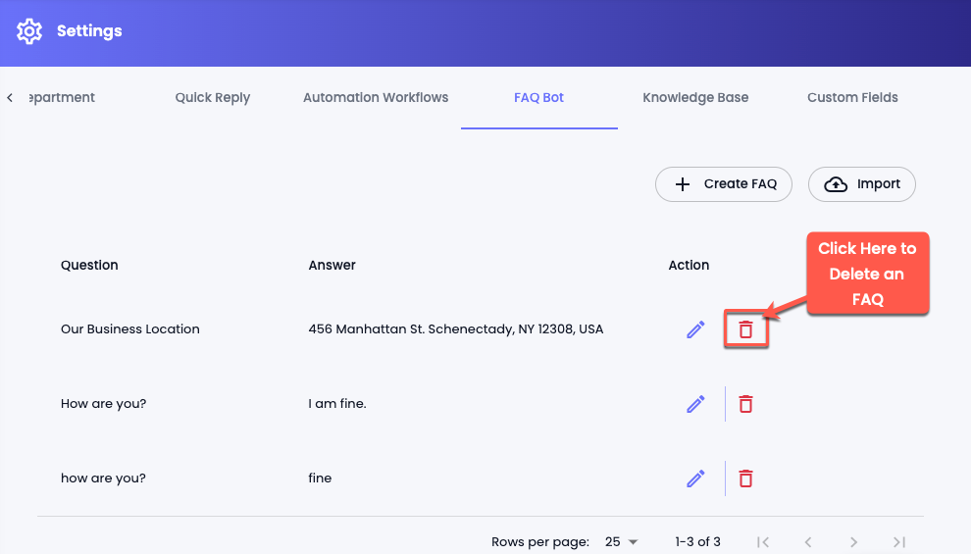Go to the next page arrow

click(x=853, y=542)
